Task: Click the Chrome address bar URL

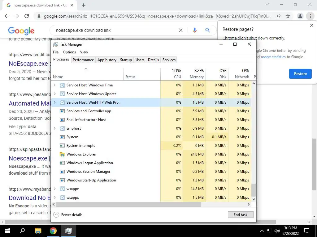Action: (x=157, y=16)
